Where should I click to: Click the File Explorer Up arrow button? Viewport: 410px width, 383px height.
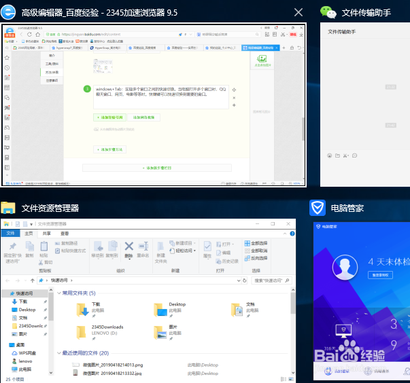(33, 280)
